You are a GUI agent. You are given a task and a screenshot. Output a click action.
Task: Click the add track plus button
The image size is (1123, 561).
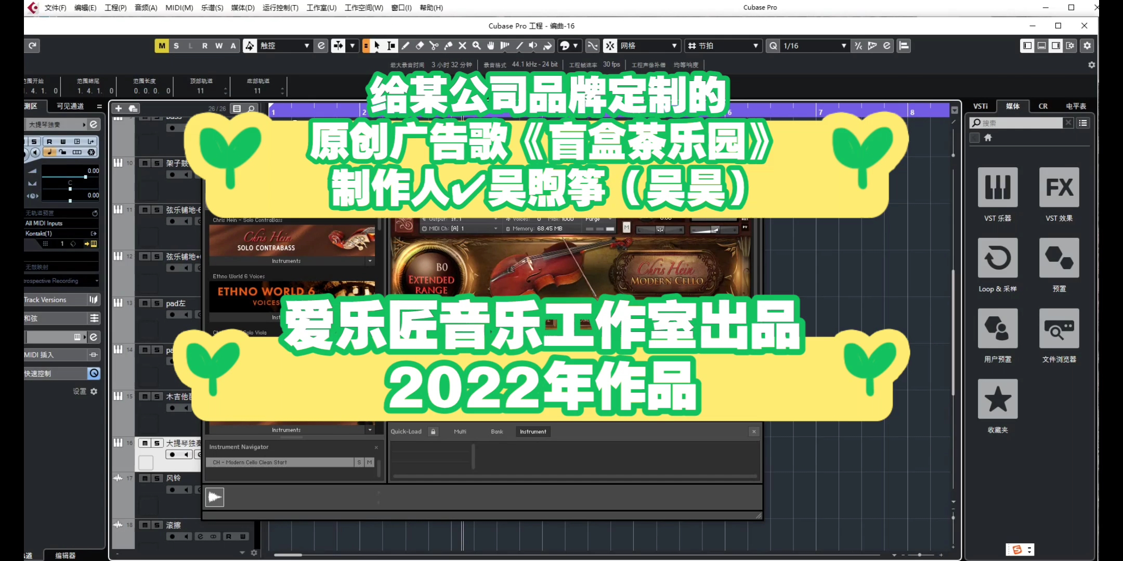point(119,109)
